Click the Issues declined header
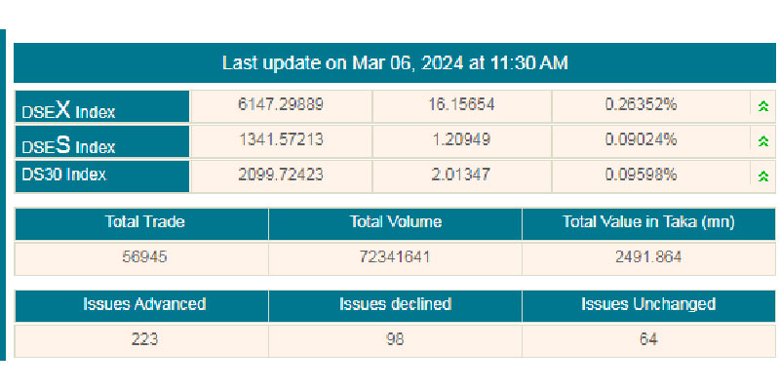The width and height of the screenshot is (780, 390). click(395, 304)
